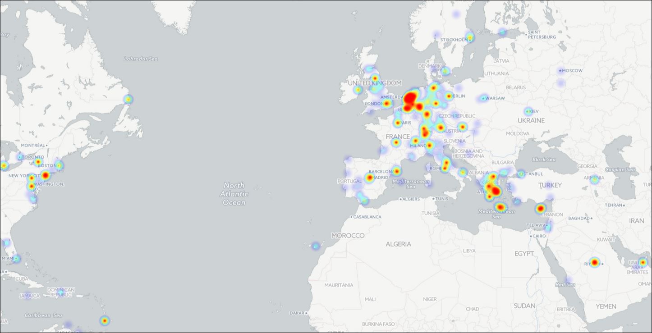Select the Baghdad capital star marker
The height and width of the screenshot is (333, 652).
click(590, 218)
